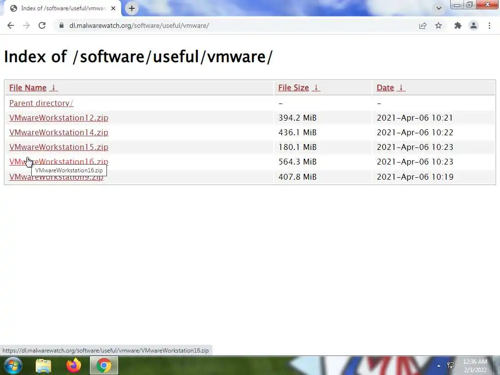
Task: Open Windows Explorer from taskbar
Action: [43, 365]
